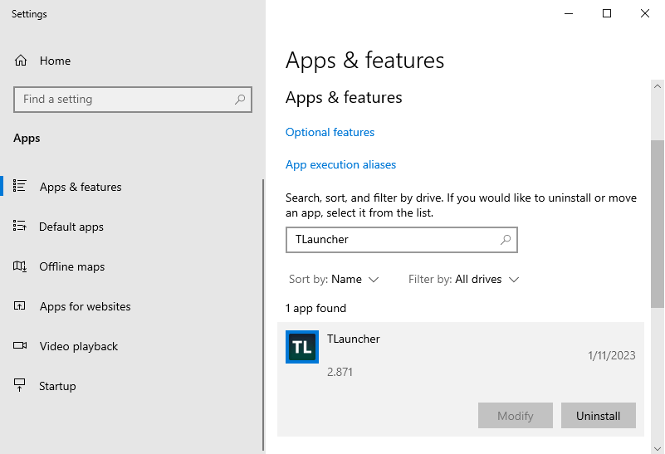The width and height of the screenshot is (665, 454).
Task: Open Apps for websites page
Action: (x=86, y=306)
